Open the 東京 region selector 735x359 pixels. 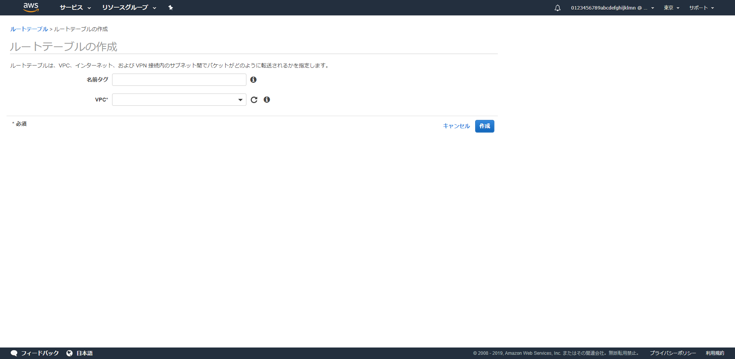[671, 8]
